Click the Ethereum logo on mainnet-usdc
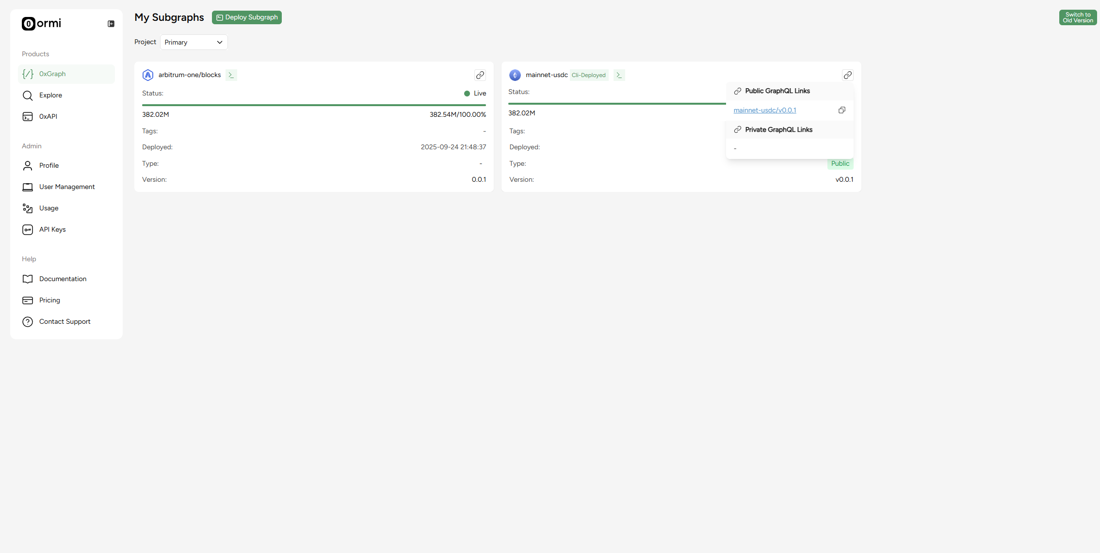This screenshot has height=553, width=1100. pos(515,75)
